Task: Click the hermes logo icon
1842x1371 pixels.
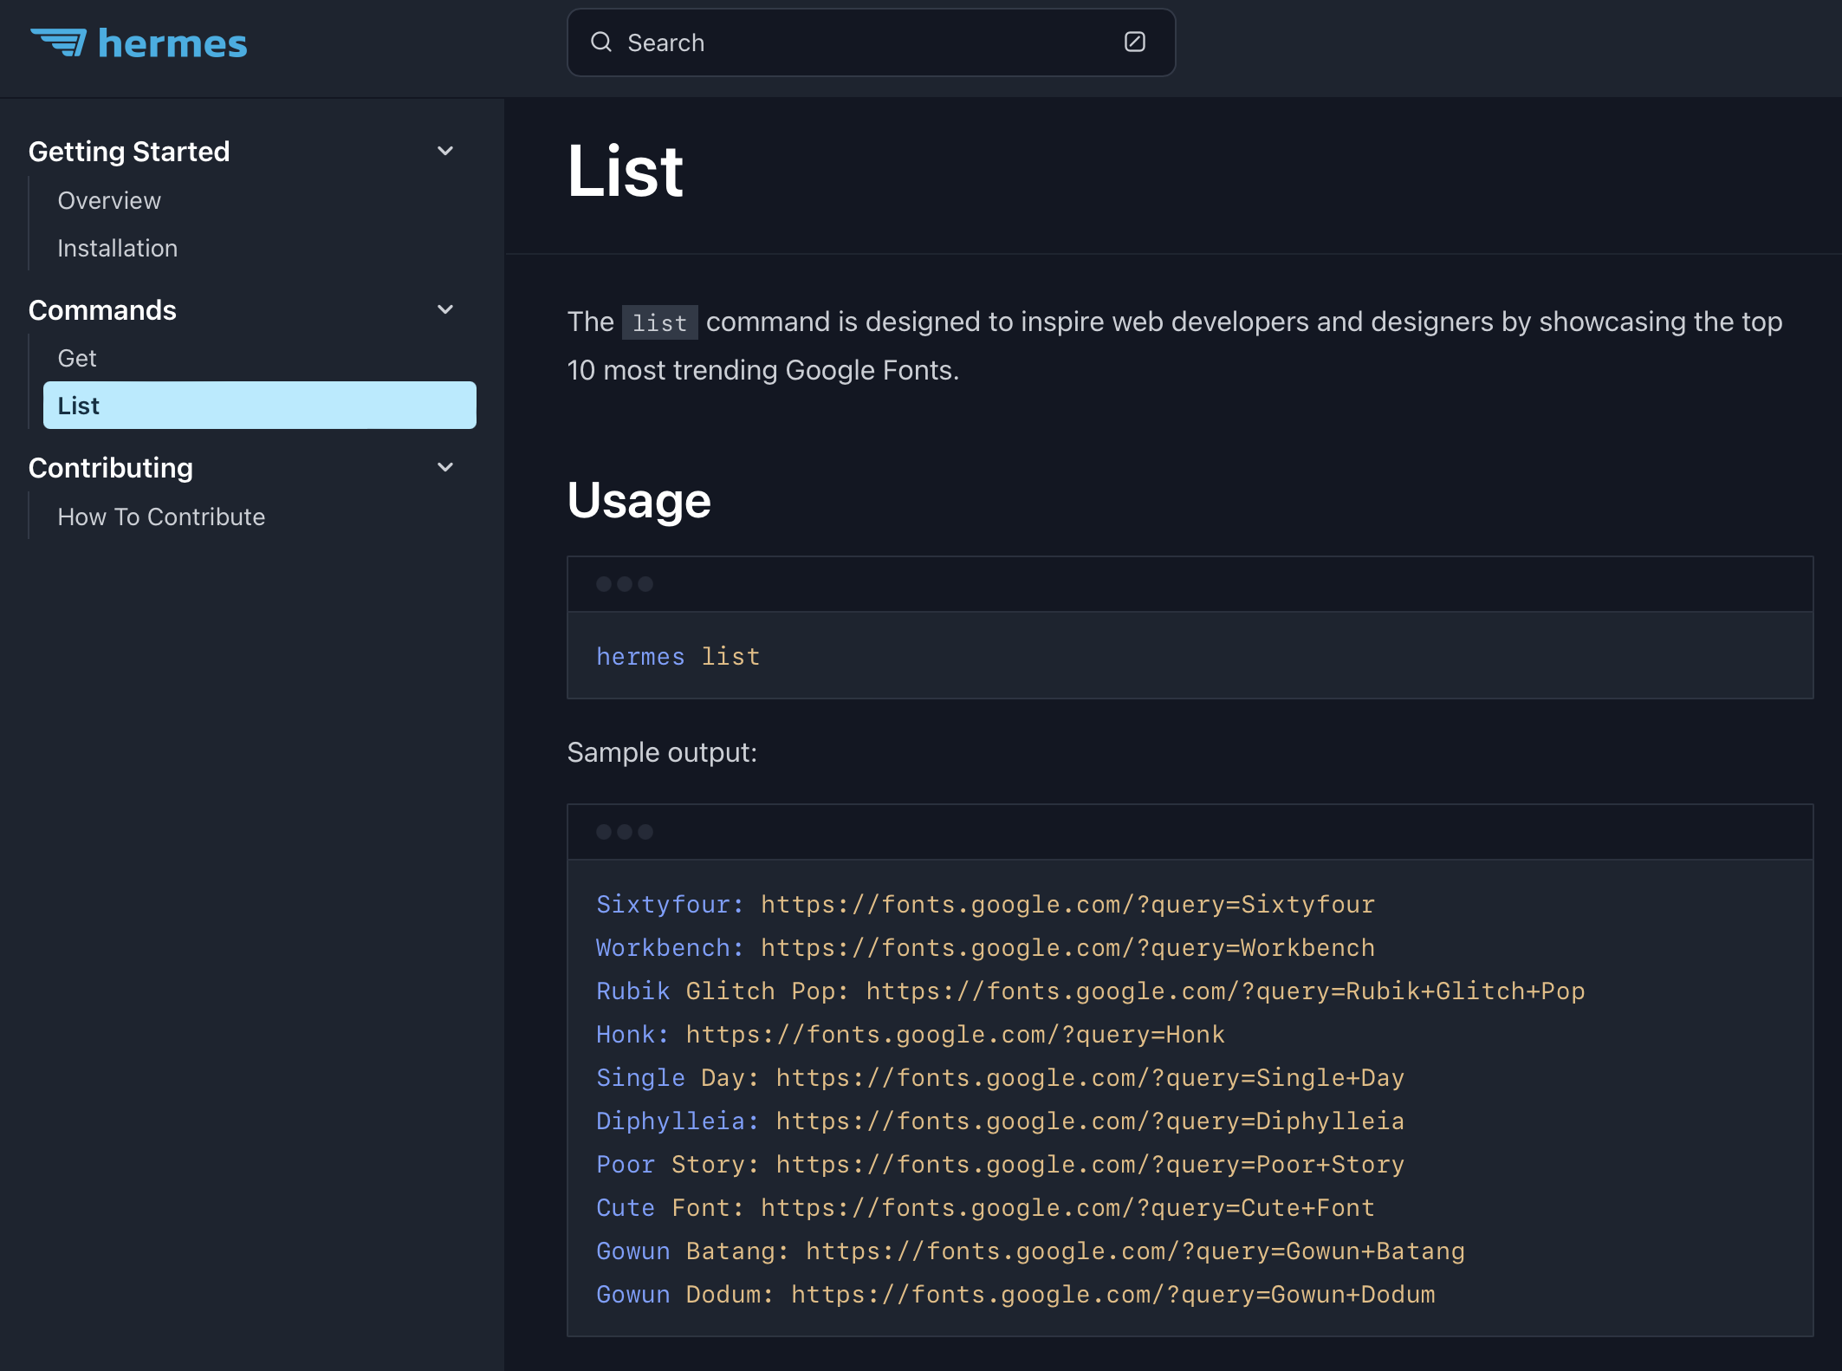Action: (58, 42)
